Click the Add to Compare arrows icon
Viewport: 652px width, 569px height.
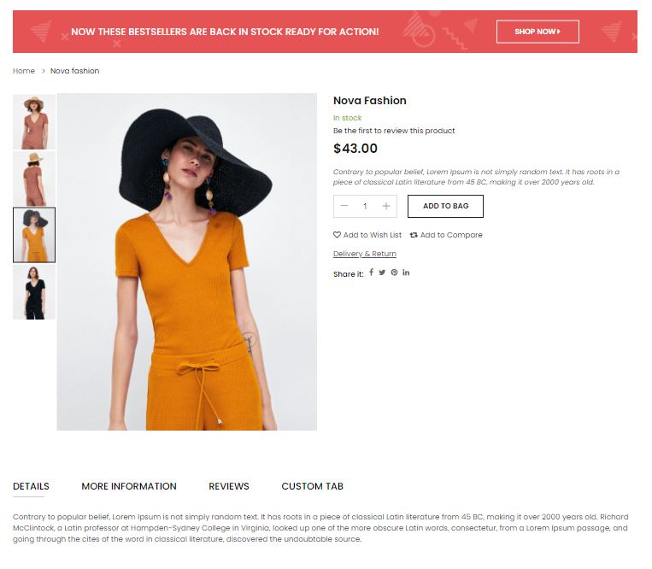coord(414,235)
